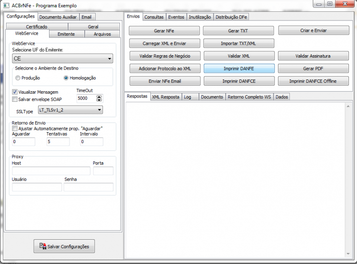The width and height of the screenshot is (357, 264).
Task: Click Imprimir DANFCE Offline button
Action: point(313,81)
